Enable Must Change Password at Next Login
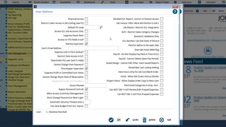226x127 pixels. (86, 98)
